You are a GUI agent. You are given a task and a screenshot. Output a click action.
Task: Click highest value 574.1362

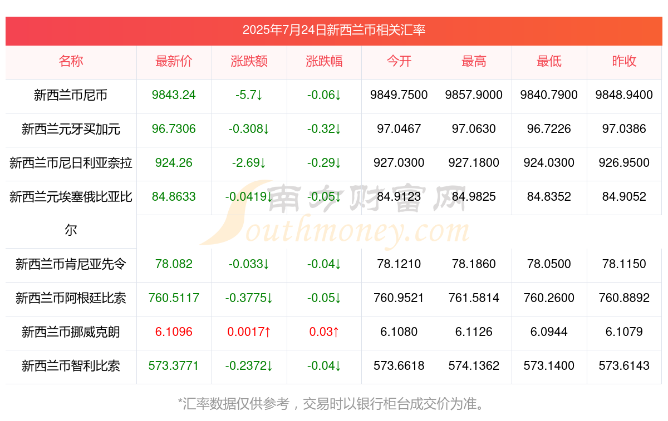pyautogui.click(x=474, y=366)
